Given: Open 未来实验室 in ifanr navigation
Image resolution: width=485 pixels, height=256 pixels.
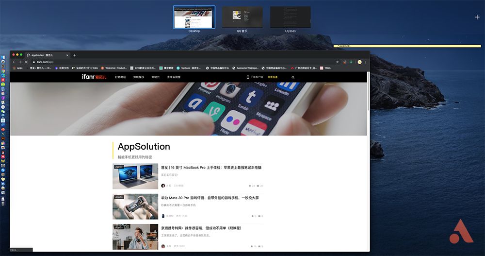Looking at the screenshot, I should tap(174, 77).
